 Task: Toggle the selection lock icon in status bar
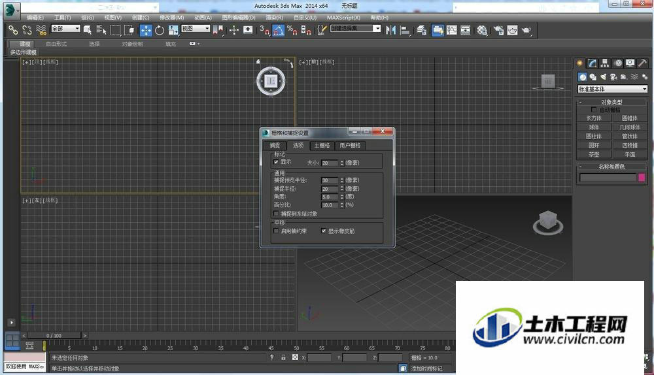tap(283, 357)
